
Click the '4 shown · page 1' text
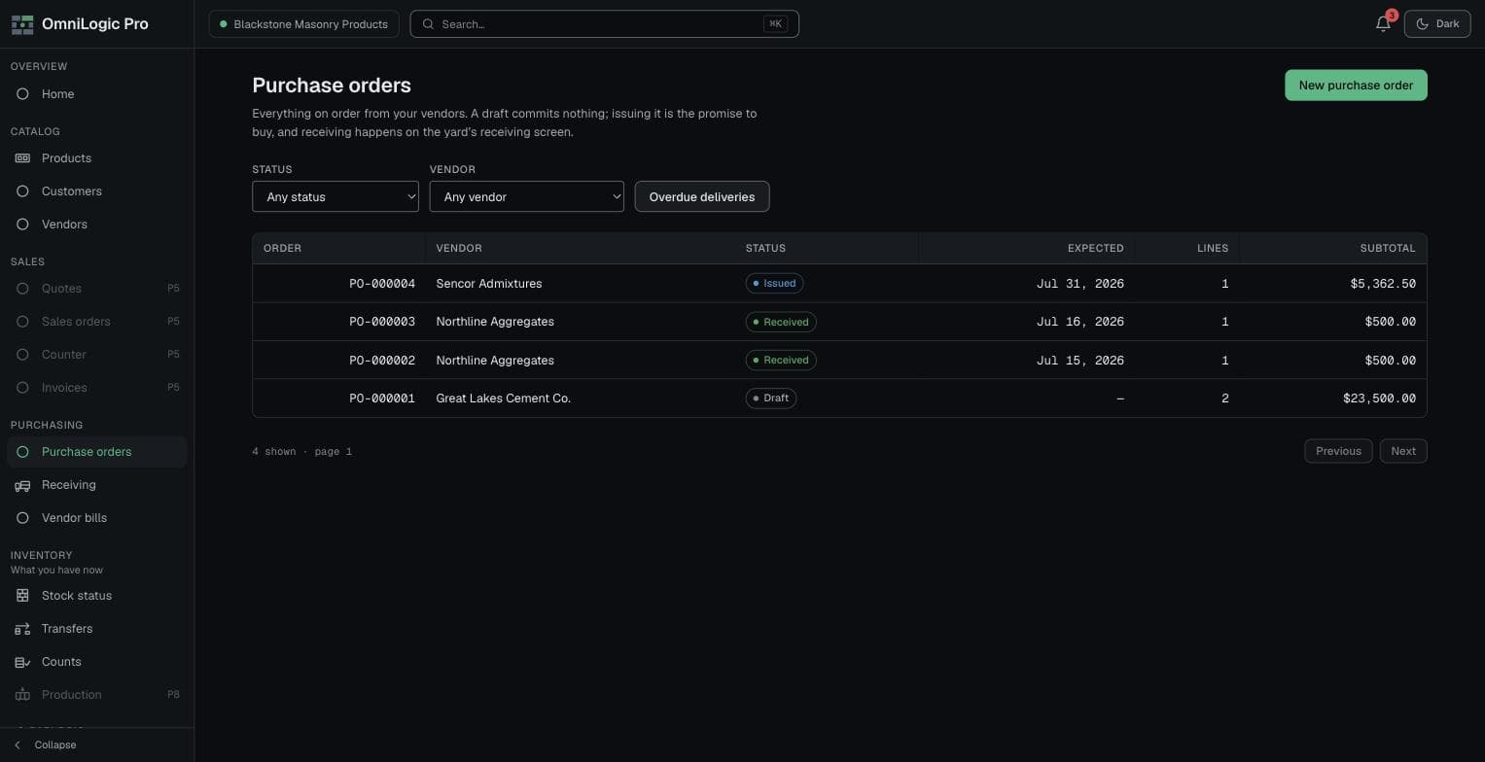tap(301, 452)
